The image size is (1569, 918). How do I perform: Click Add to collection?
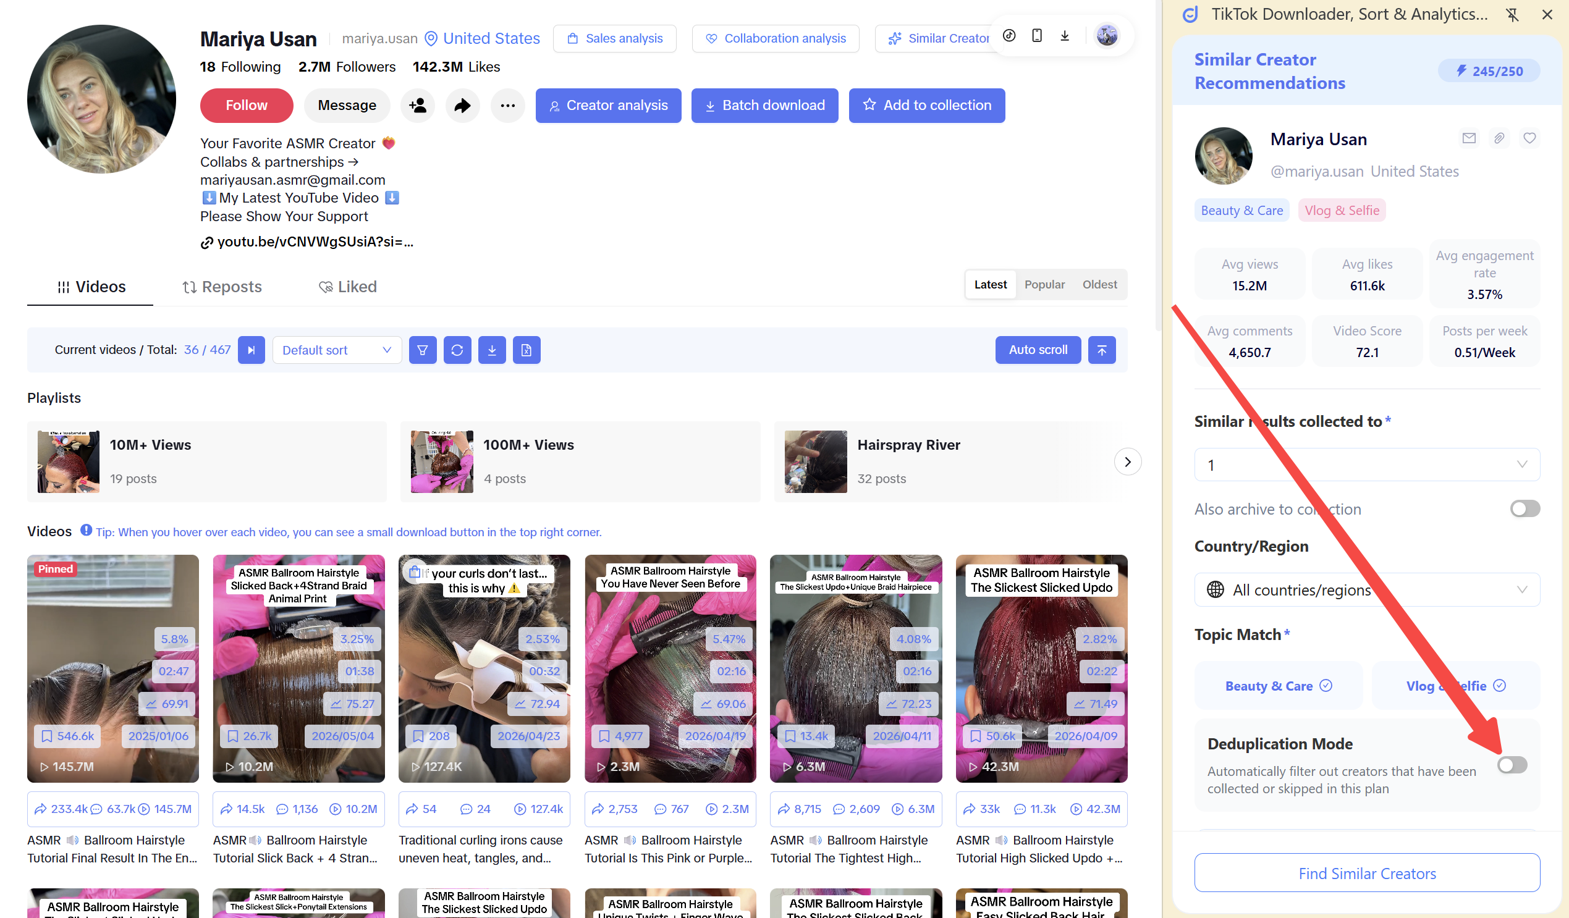click(927, 105)
